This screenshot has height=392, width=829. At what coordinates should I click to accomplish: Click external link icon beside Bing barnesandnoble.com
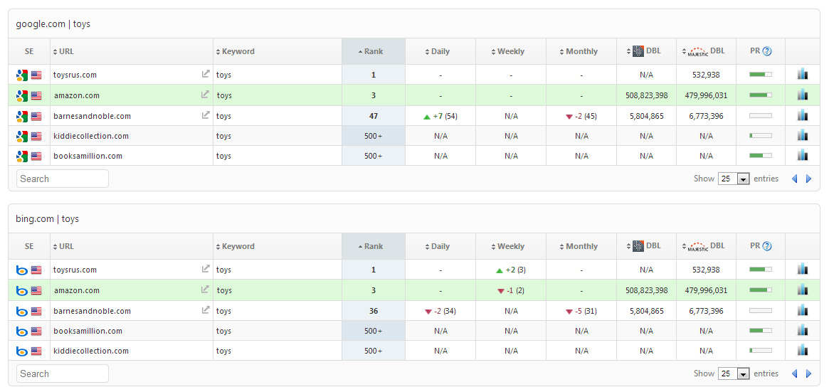coord(206,310)
